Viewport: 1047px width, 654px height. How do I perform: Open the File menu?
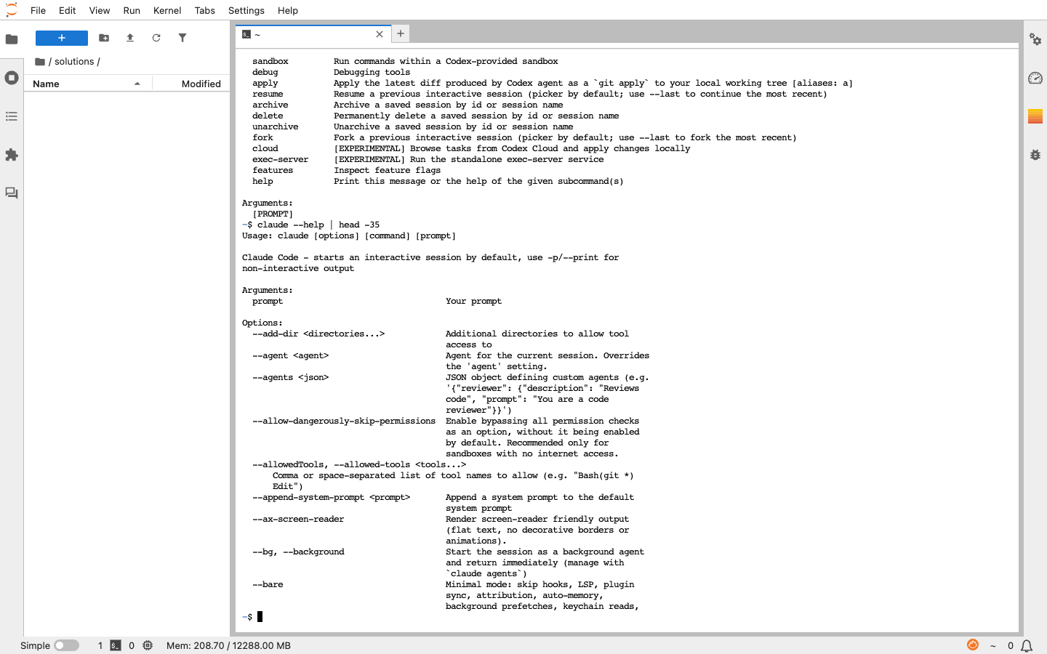tap(38, 10)
